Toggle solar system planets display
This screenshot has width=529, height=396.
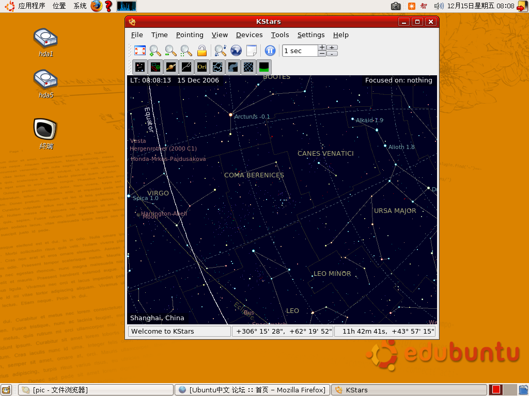tap(171, 67)
